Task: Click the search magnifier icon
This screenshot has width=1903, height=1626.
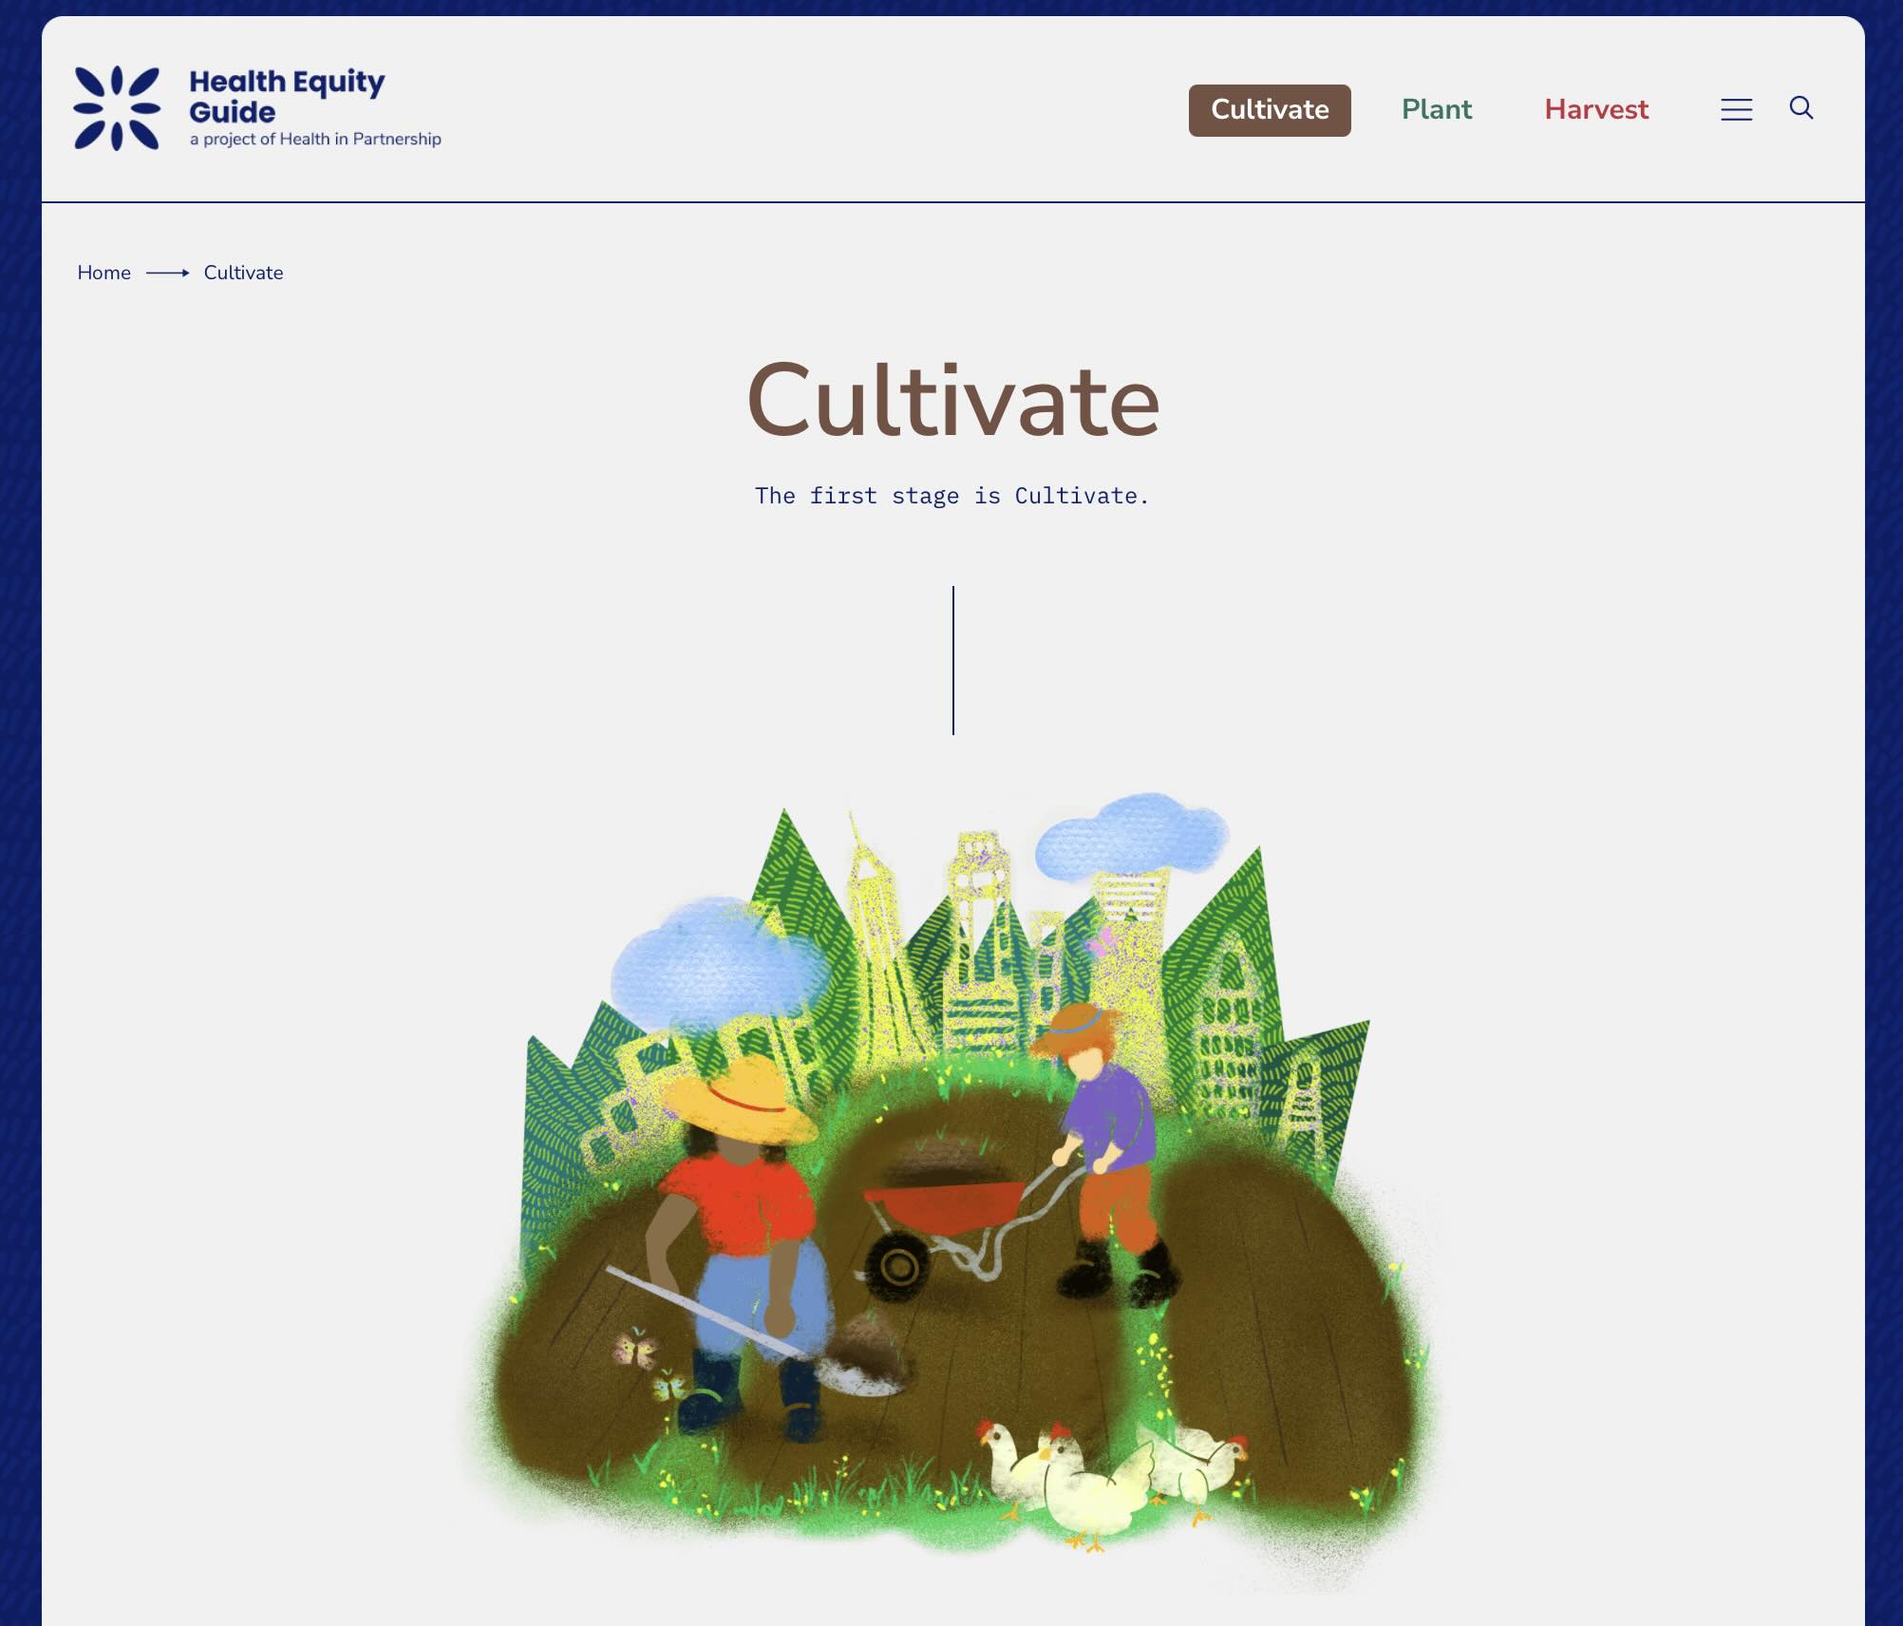Action: pyautogui.click(x=1801, y=107)
